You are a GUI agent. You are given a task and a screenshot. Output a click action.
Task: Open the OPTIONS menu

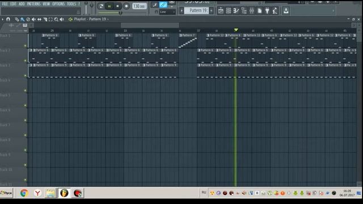58,4
